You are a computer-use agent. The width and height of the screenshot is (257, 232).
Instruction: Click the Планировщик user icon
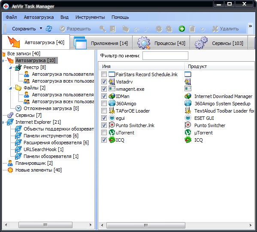point(10,163)
